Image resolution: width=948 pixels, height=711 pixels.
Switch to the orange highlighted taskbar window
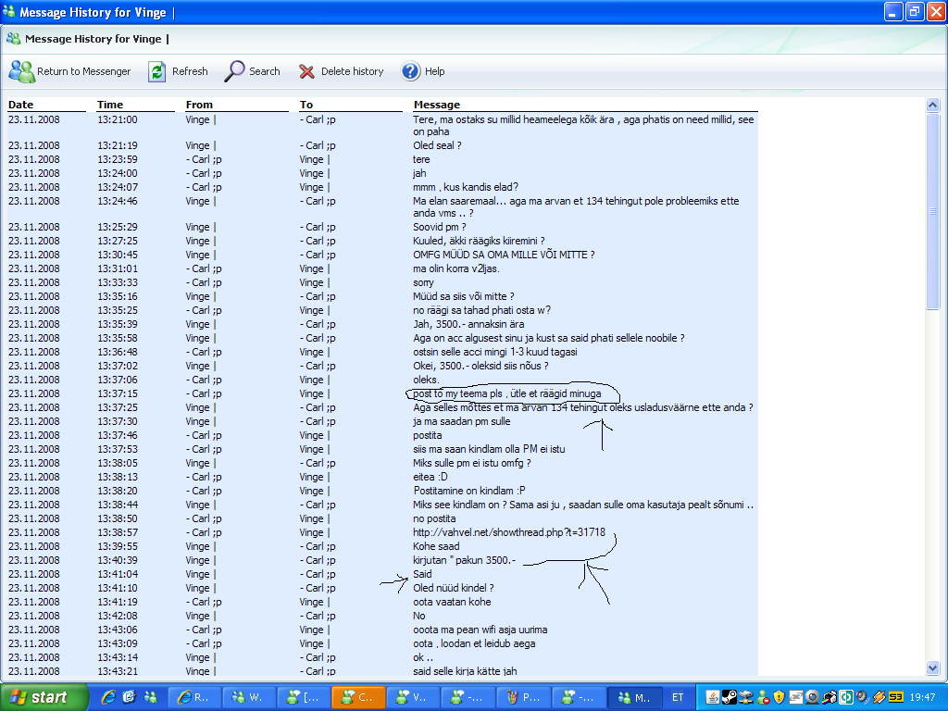(x=356, y=697)
